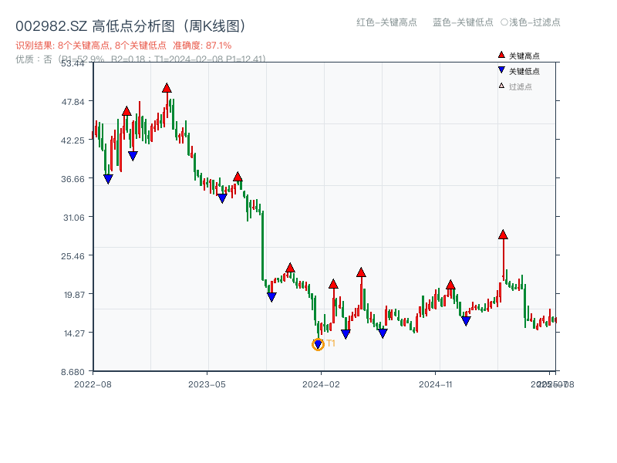Click the red key-high triangle peaking near 23 in 2024
Screen dimensions: 617x463
(x=361, y=272)
